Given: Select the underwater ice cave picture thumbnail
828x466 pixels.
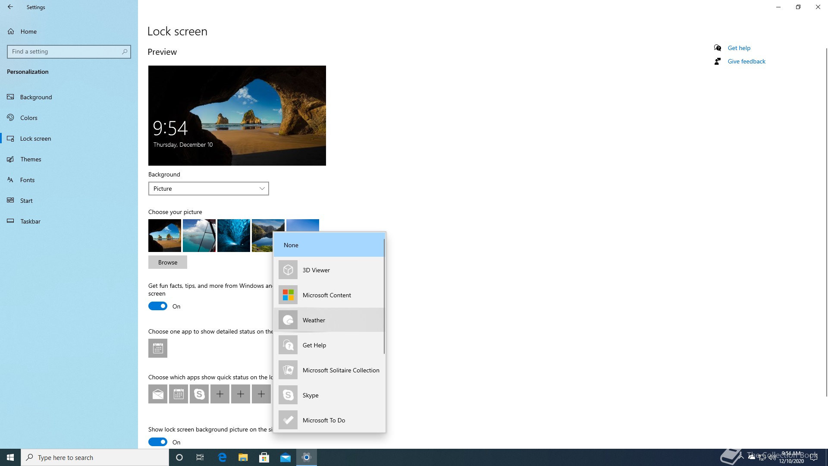Looking at the screenshot, I should (x=234, y=236).
